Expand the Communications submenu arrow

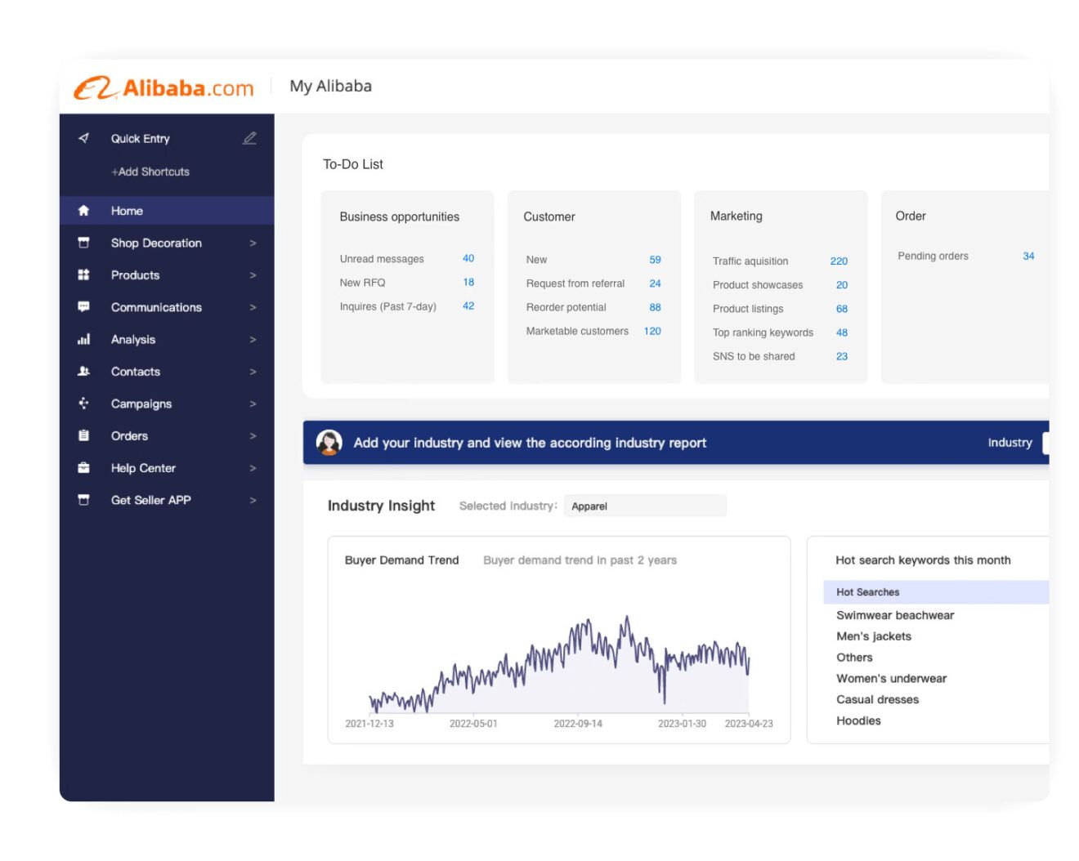pyautogui.click(x=253, y=308)
